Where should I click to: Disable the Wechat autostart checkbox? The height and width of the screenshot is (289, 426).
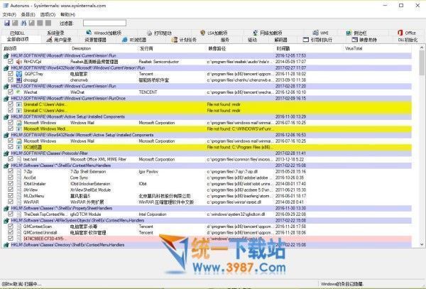point(11,92)
